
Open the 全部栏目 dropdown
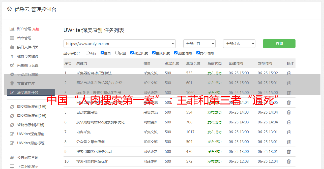tap(199, 44)
